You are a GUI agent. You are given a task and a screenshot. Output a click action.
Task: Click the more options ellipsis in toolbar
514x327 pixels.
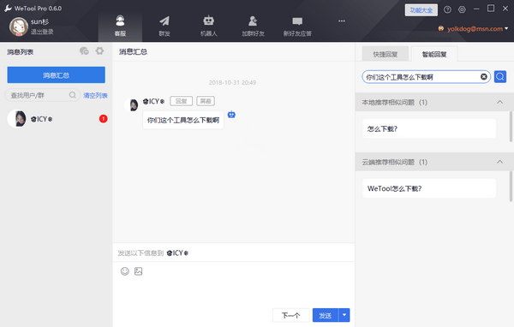[342, 21]
